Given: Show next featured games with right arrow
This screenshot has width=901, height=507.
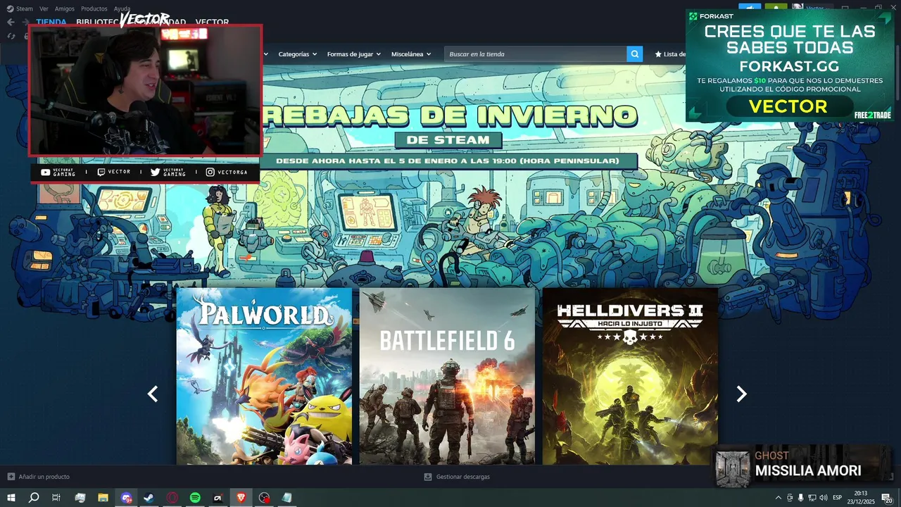Looking at the screenshot, I should tap(741, 394).
